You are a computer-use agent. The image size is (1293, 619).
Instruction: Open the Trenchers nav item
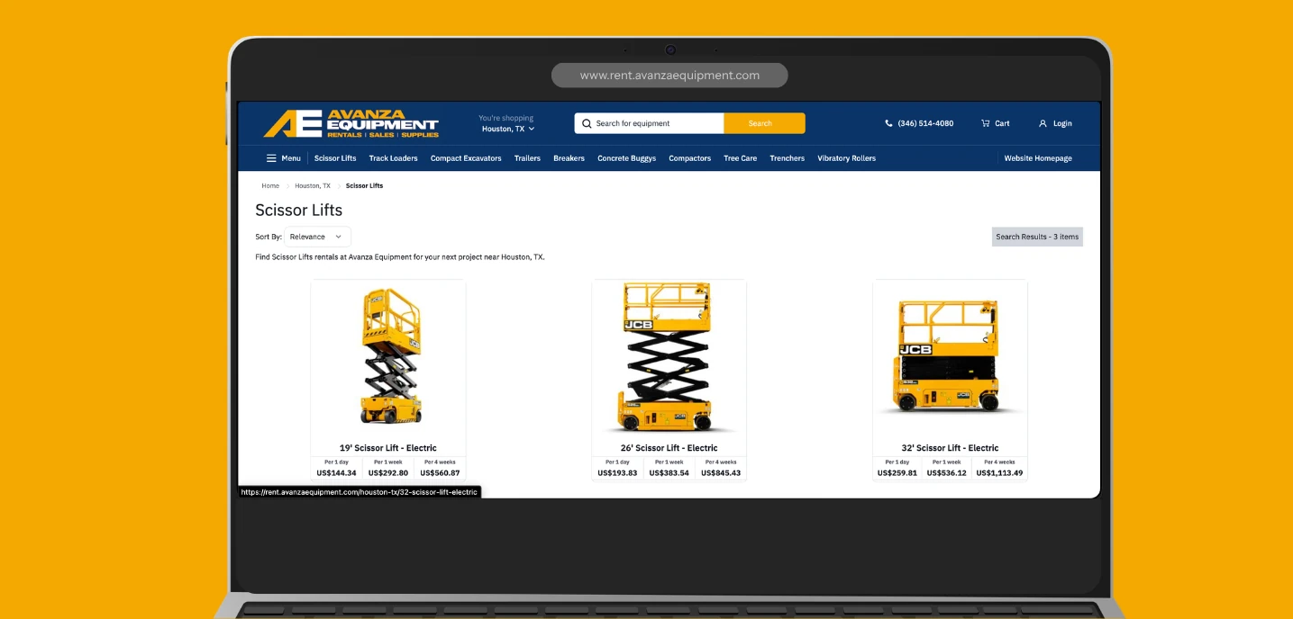click(787, 158)
